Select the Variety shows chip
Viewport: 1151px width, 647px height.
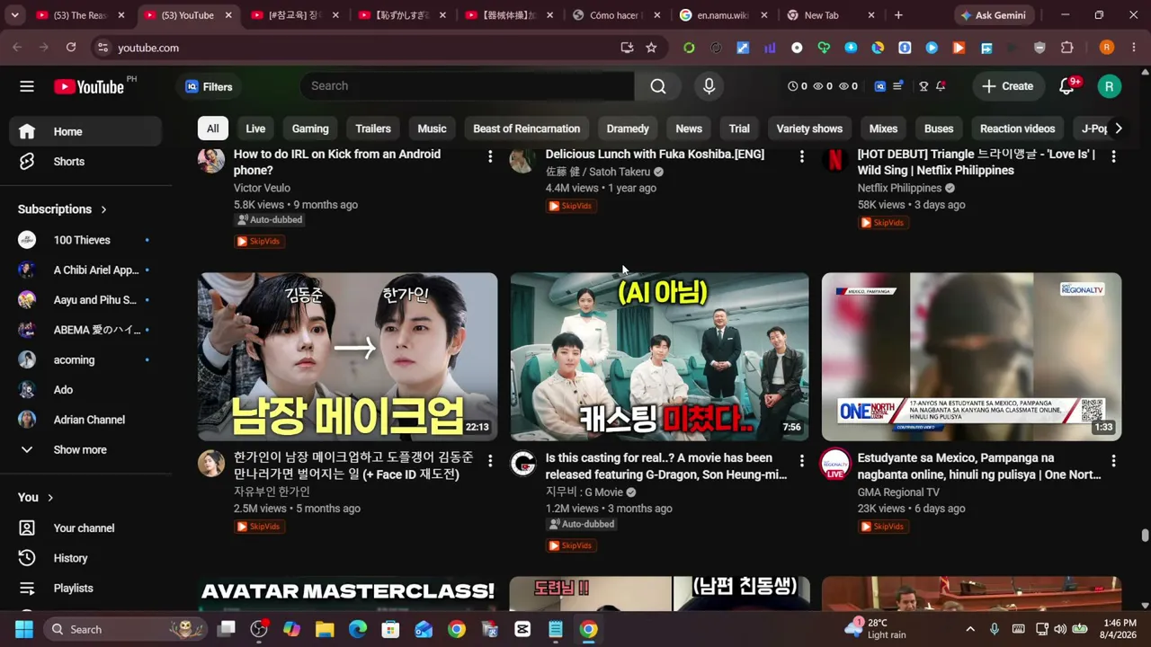click(809, 129)
